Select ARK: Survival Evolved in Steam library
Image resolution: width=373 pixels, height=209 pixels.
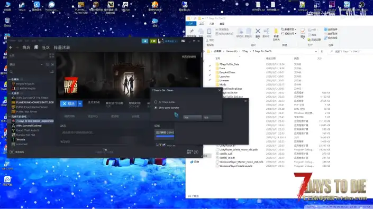[x=29, y=126]
